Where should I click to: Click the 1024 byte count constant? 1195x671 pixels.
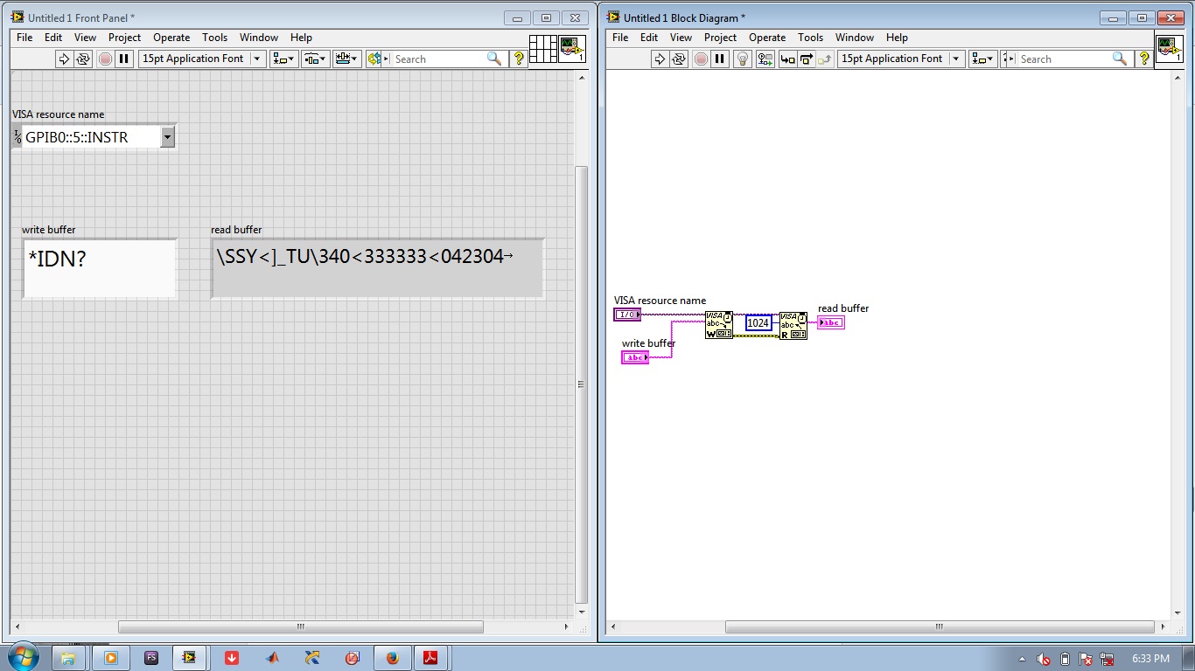click(758, 323)
